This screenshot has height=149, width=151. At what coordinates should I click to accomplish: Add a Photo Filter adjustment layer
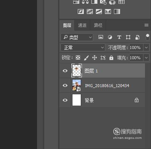[x=103, y=2]
